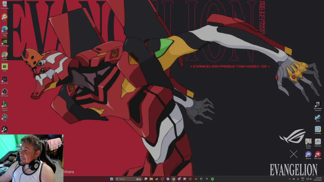Launch Google Chrome from the desktop
Image resolution: width=324 pixels, height=182 pixels.
pos(5,56)
